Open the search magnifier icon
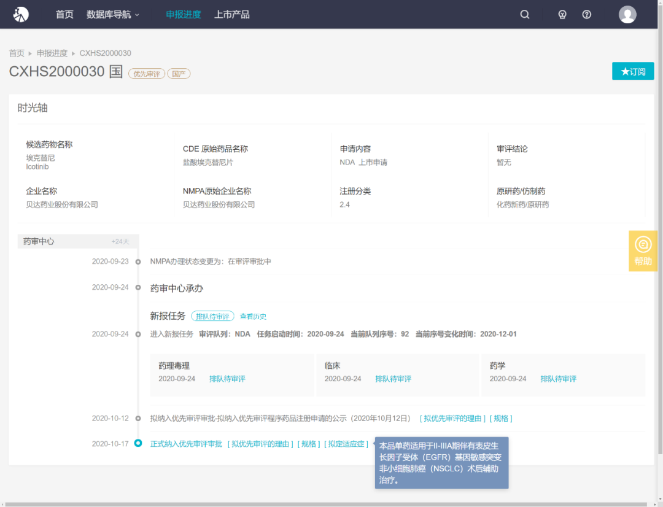This screenshot has width=663, height=507. [525, 14]
